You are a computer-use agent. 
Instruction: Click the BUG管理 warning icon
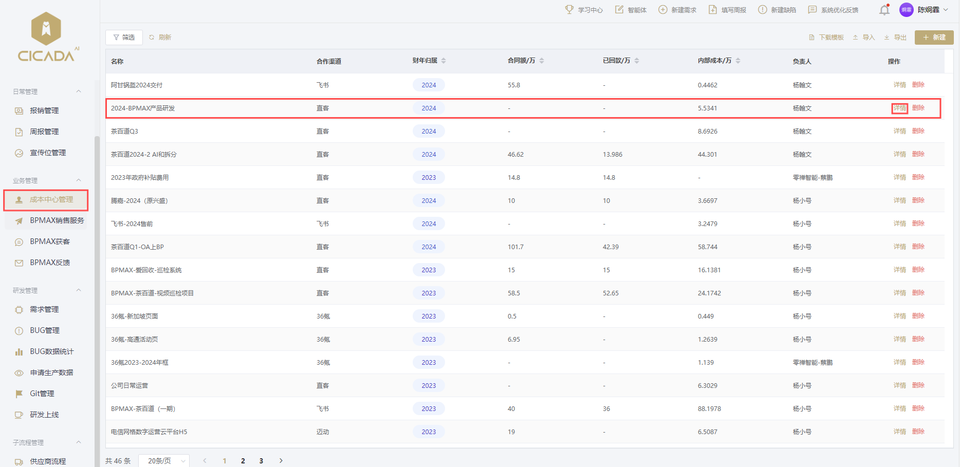(x=19, y=330)
